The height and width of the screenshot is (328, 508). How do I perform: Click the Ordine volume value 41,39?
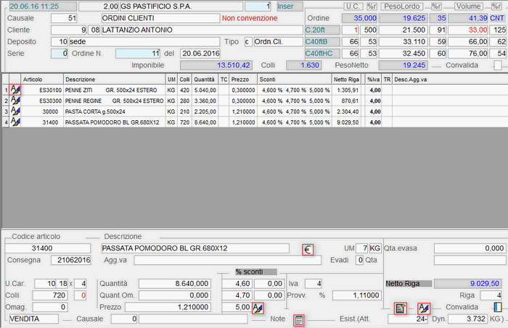coord(468,18)
